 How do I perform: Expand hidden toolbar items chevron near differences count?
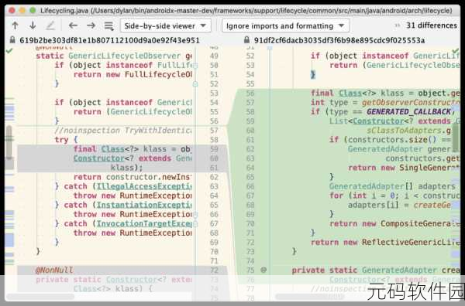pyautogui.click(x=398, y=25)
